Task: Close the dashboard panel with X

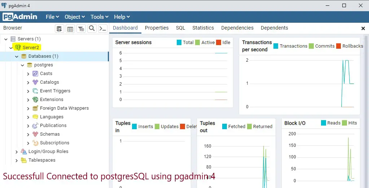Action: pyautogui.click(x=363, y=29)
